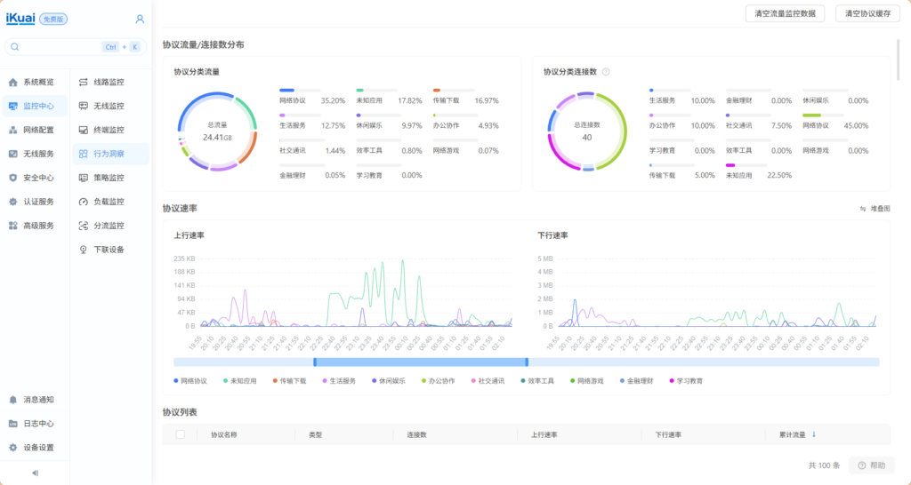Click 清空流量监控数据 button

coord(785,14)
